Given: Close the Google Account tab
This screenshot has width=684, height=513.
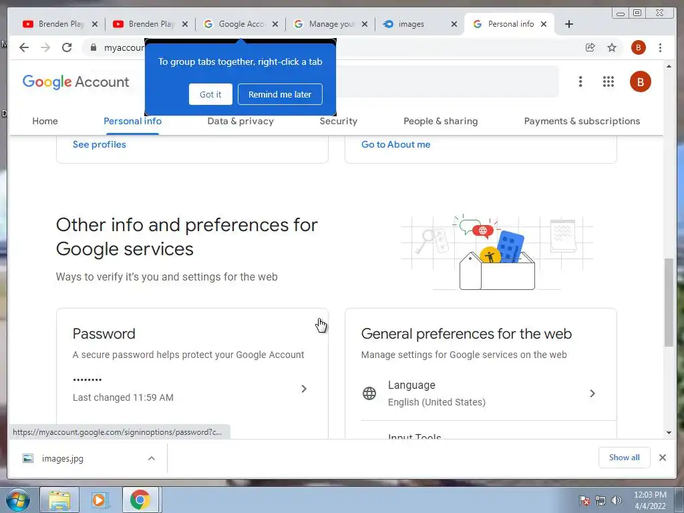Looking at the screenshot, I should pos(275,24).
